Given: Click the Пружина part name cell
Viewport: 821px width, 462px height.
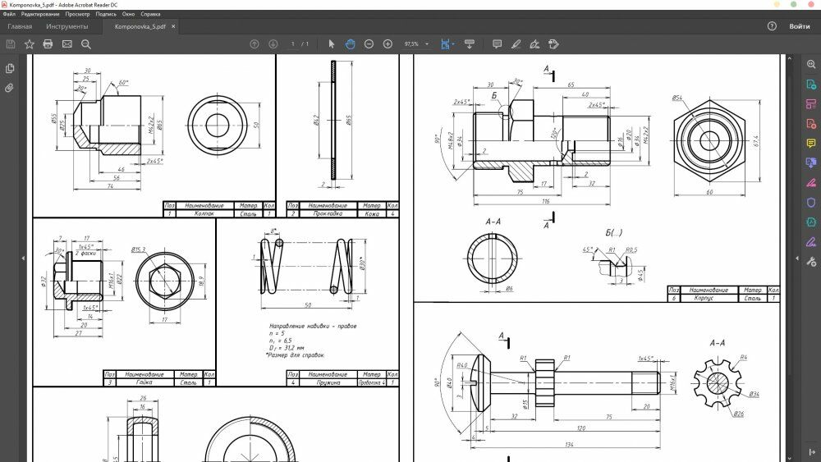Looking at the screenshot, I should click(328, 382).
